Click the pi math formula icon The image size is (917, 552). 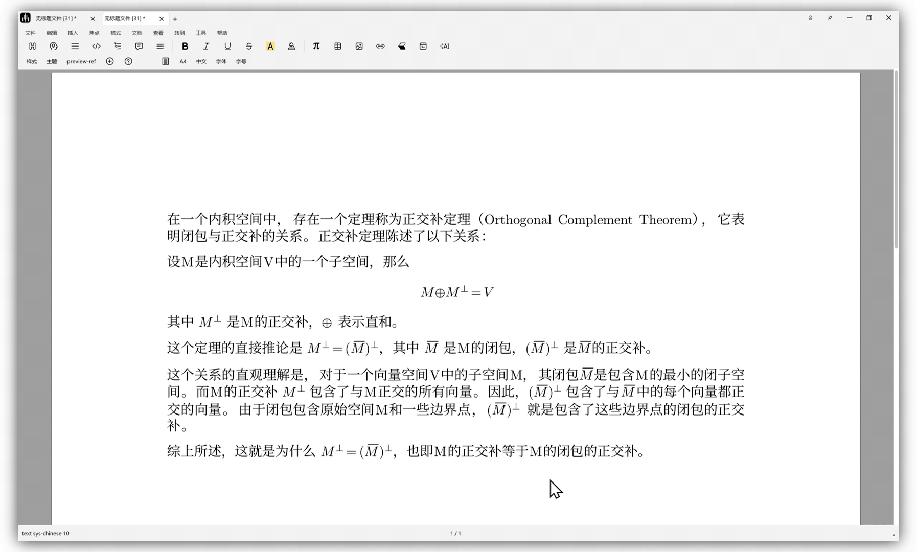click(316, 46)
